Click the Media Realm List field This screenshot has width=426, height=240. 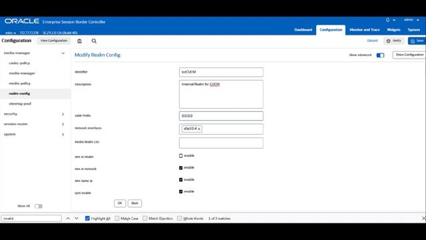pyautogui.click(x=221, y=143)
